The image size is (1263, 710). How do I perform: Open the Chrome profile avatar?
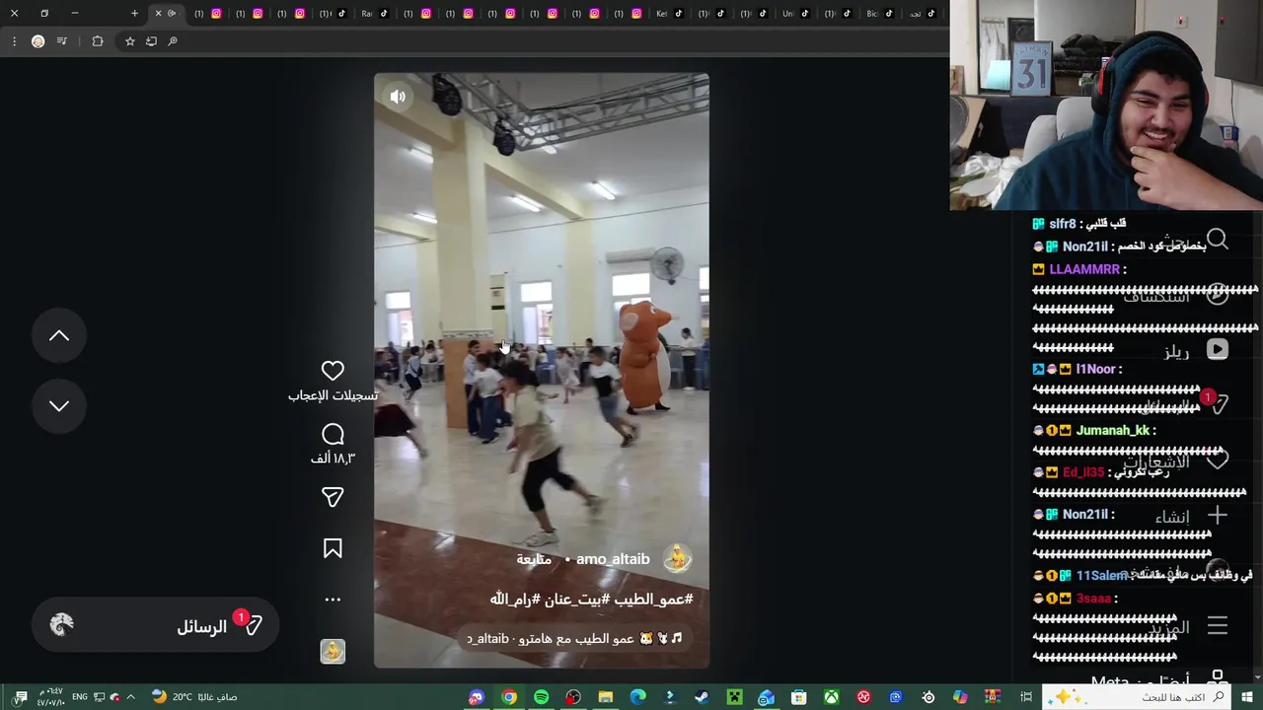coord(38,41)
